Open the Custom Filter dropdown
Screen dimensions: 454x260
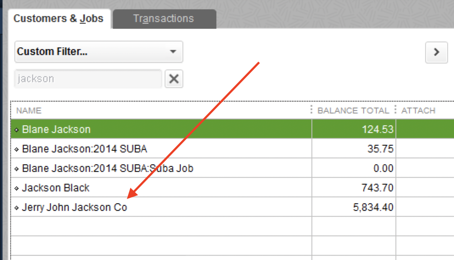pos(98,52)
